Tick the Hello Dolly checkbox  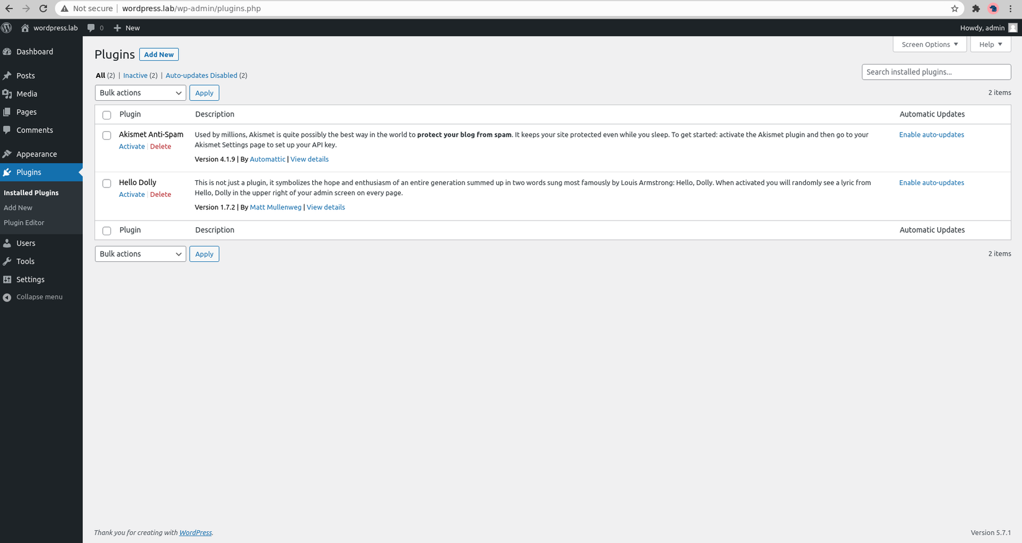pyautogui.click(x=107, y=183)
